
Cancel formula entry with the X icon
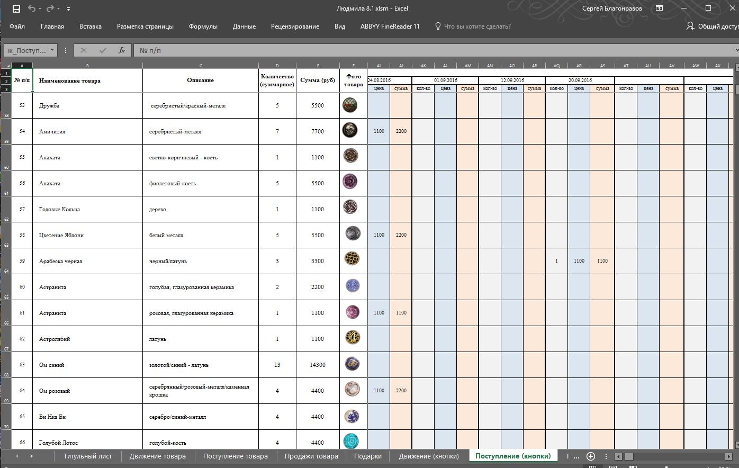click(83, 50)
